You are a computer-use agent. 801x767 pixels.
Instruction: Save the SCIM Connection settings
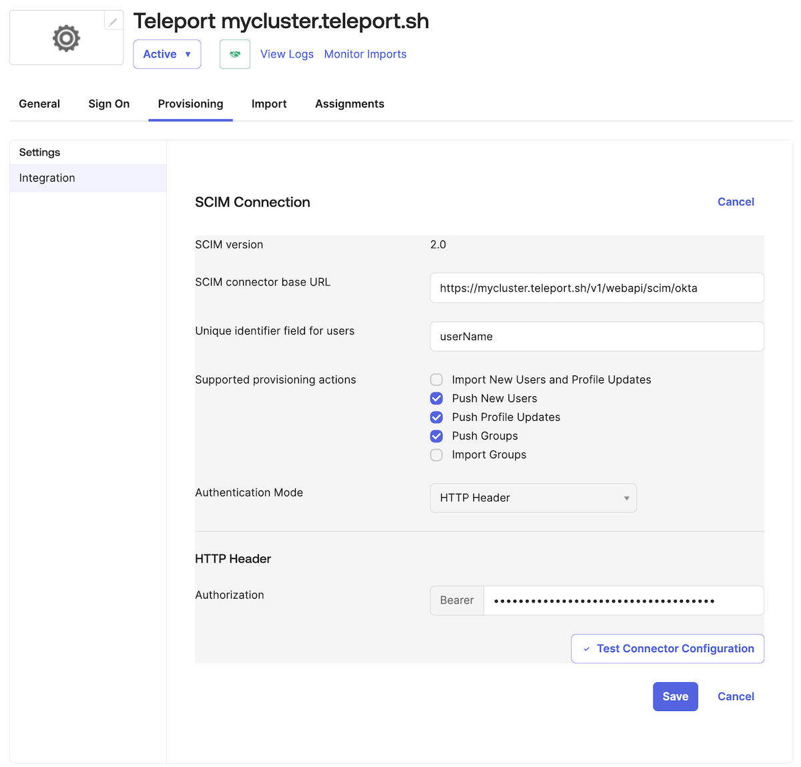tap(676, 696)
